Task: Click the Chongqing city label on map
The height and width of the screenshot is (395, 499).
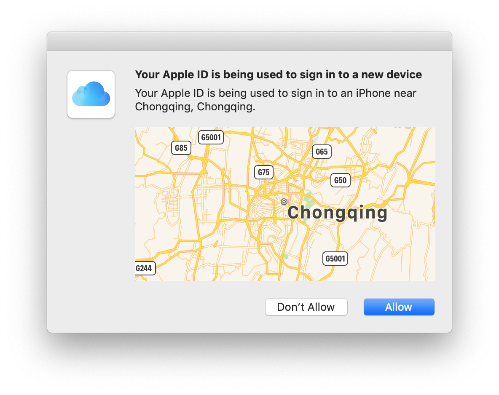Action: coord(337,212)
